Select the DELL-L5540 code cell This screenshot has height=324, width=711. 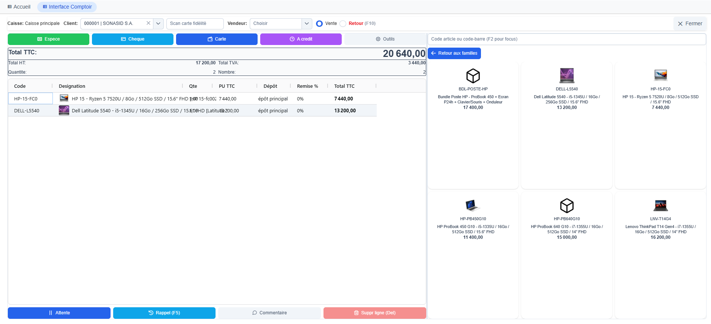pyautogui.click(x=31, y=110)
